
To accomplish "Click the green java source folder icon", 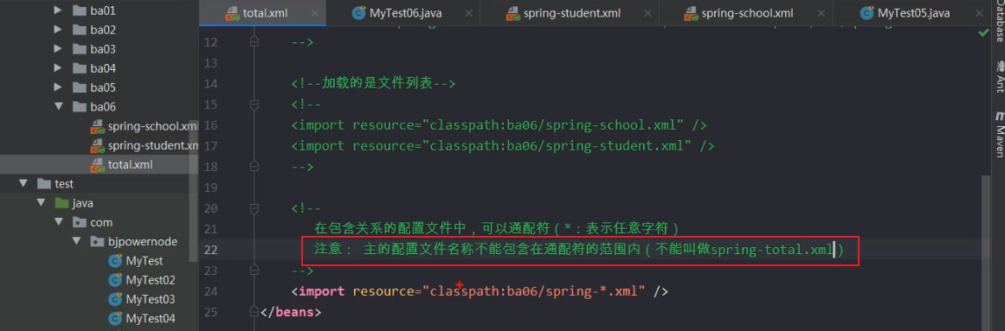I will click(x=61, y=203).
